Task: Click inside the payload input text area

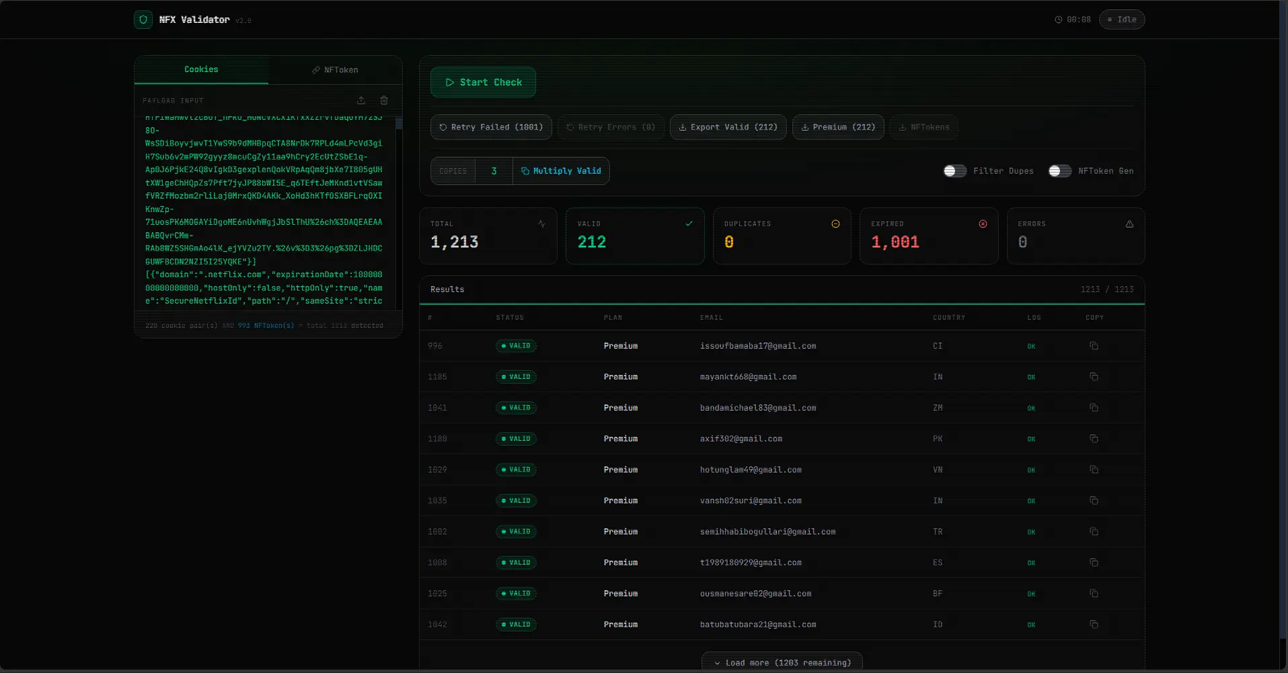Action: 264,213
